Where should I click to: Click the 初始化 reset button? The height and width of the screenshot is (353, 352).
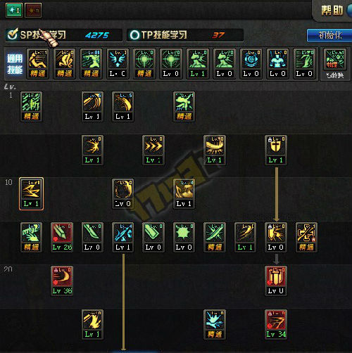329,36
